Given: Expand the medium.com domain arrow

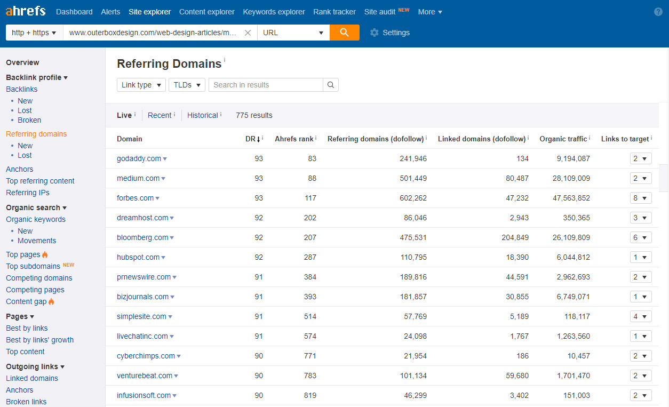Looking at the screenshot, I should click(x=163, y=179).
